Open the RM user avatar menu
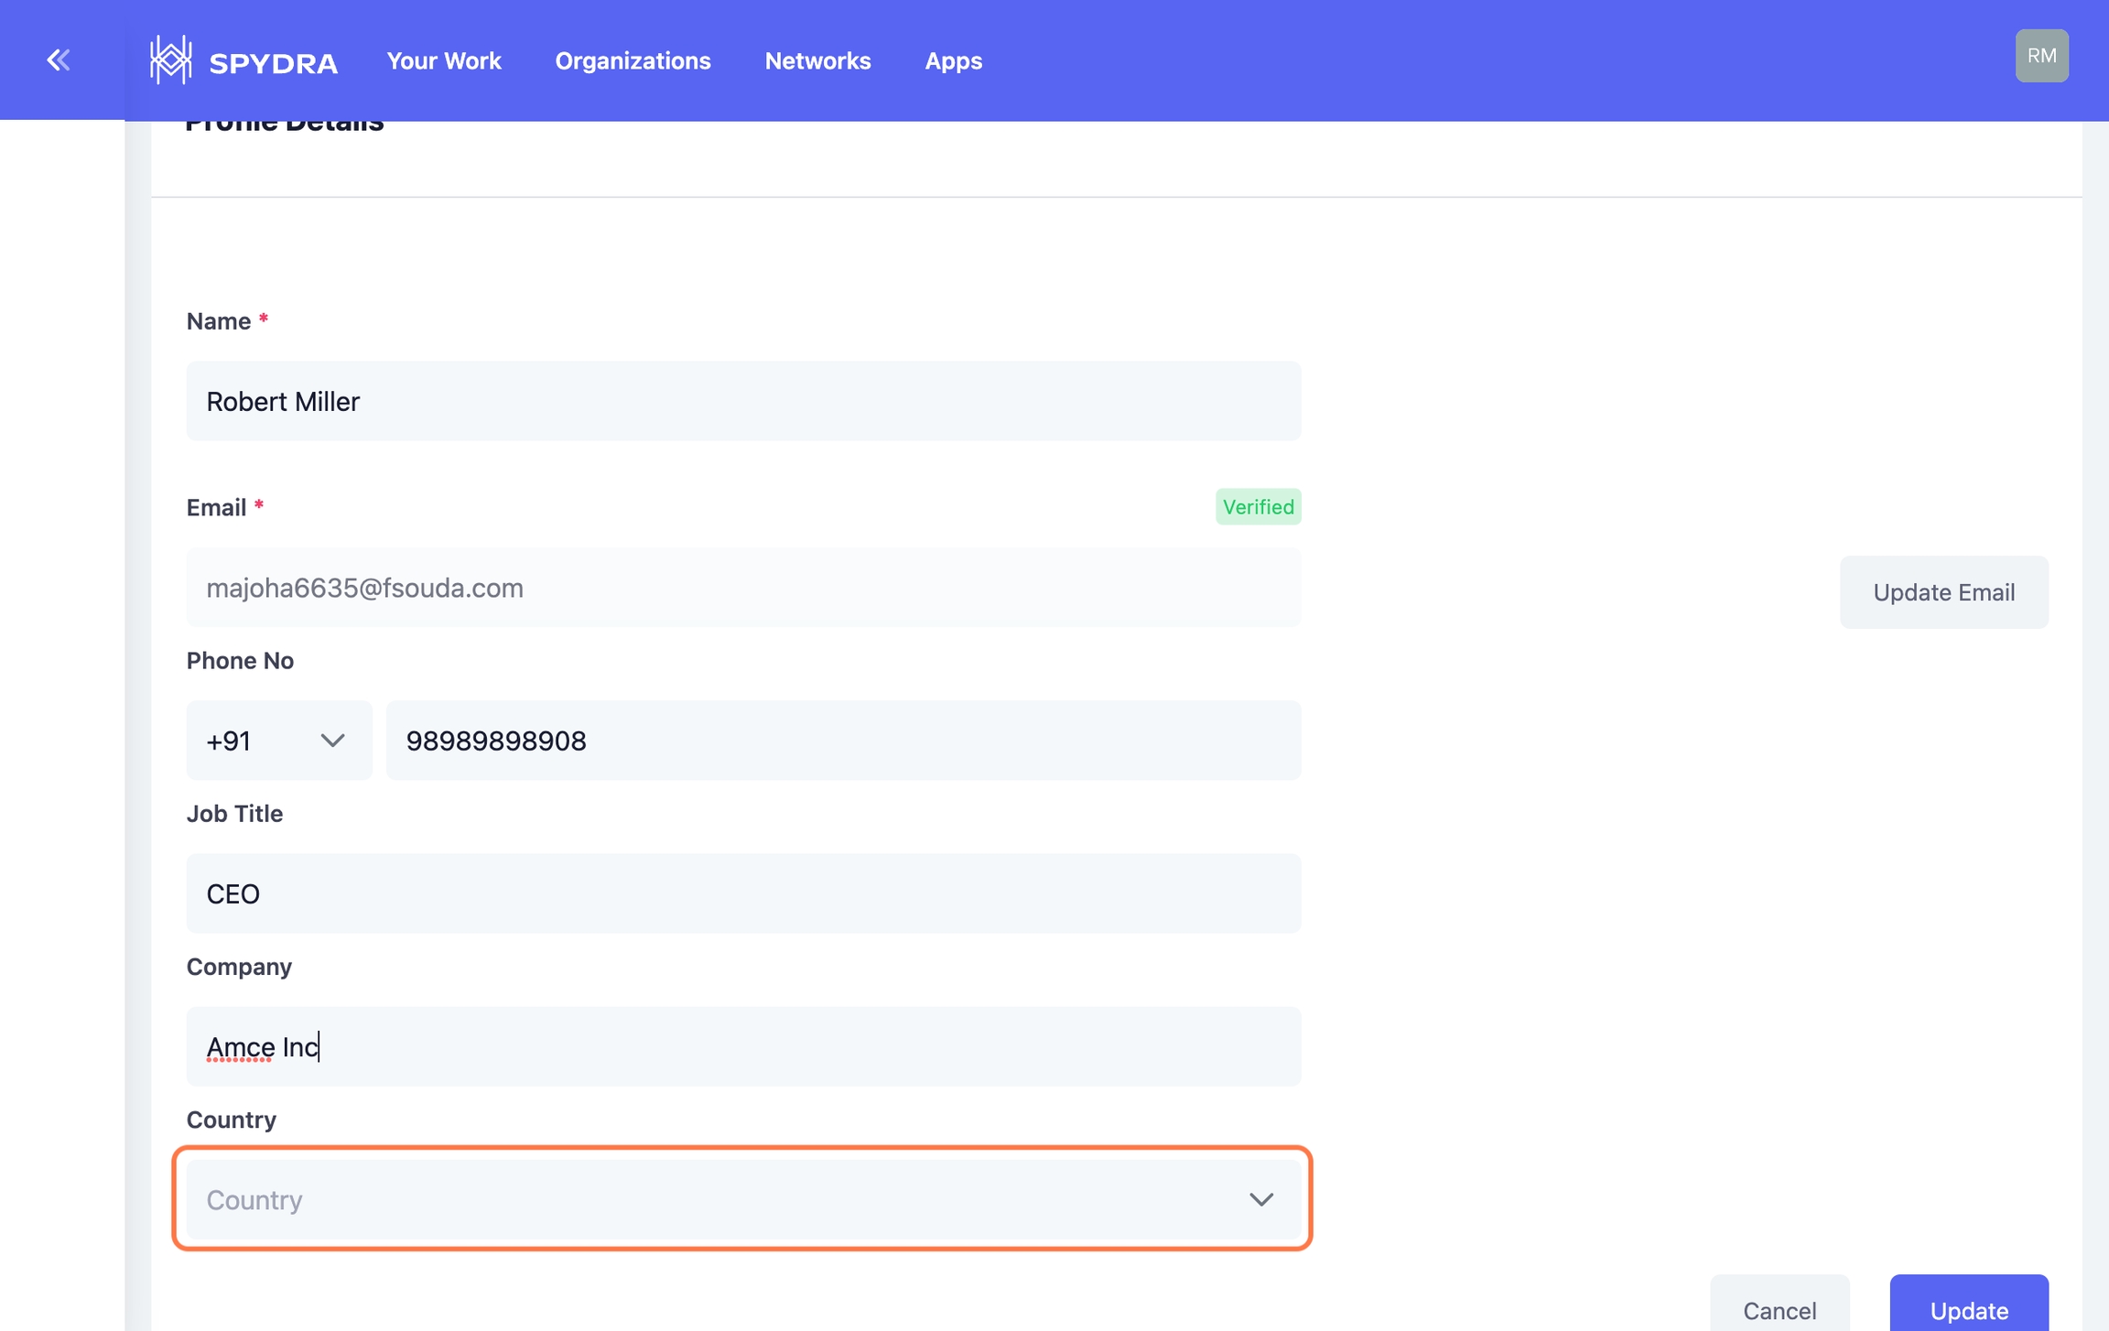Image resolution: width=2109 pixels, height=1331 pixels. 2041,56
